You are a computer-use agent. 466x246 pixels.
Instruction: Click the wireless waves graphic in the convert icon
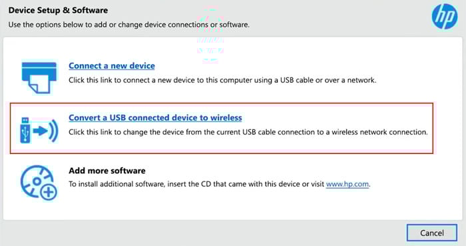[54, 130]
